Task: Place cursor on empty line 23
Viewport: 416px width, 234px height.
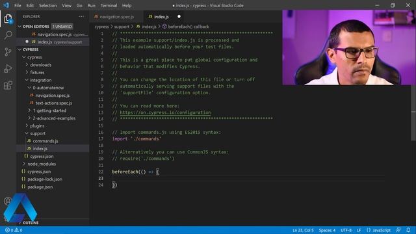Action: pos(248,178)
